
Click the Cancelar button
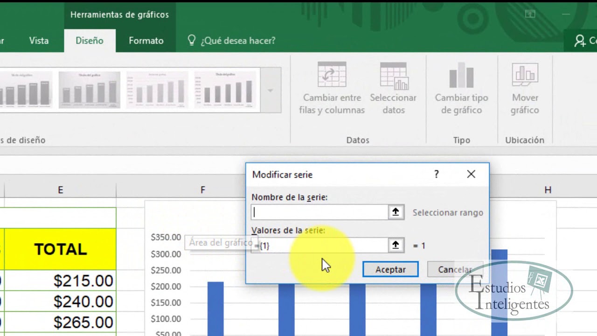click(x=455, y=269)
